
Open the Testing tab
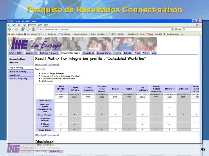118,53
